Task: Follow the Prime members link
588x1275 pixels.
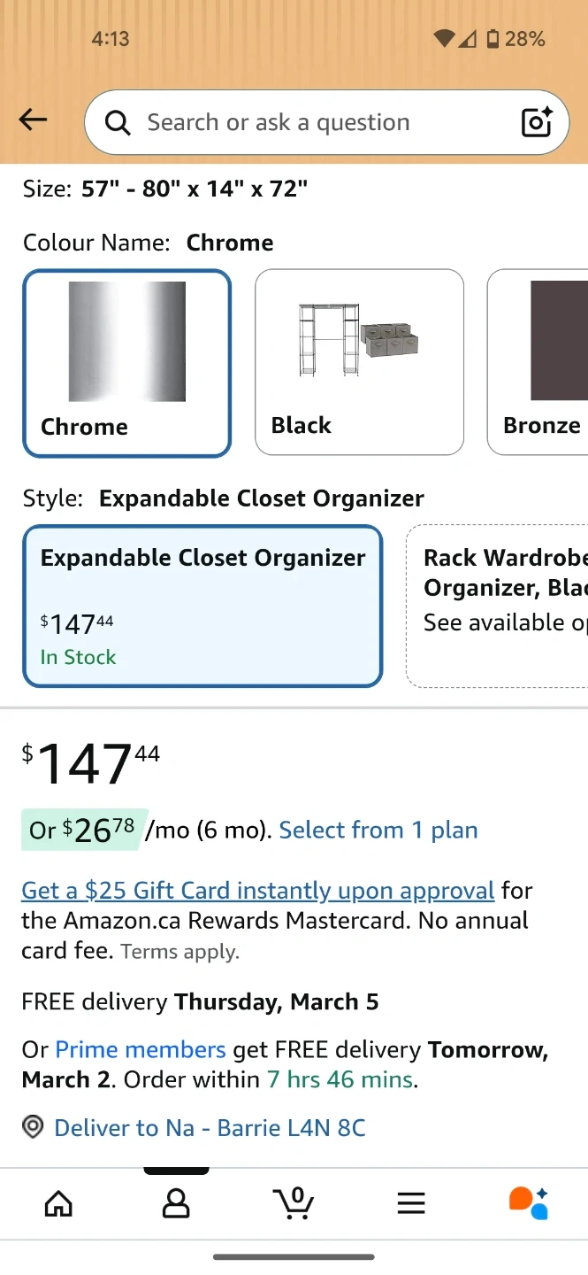Action: pos(141,1049)
